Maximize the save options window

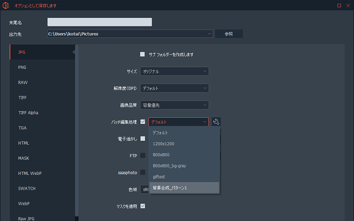[339, 6]
